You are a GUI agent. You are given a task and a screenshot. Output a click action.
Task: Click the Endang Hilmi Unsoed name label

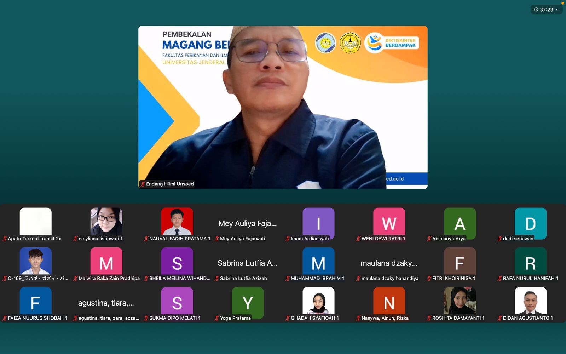170,184
